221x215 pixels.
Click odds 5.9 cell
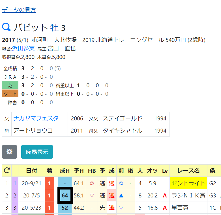coord(153,183)
